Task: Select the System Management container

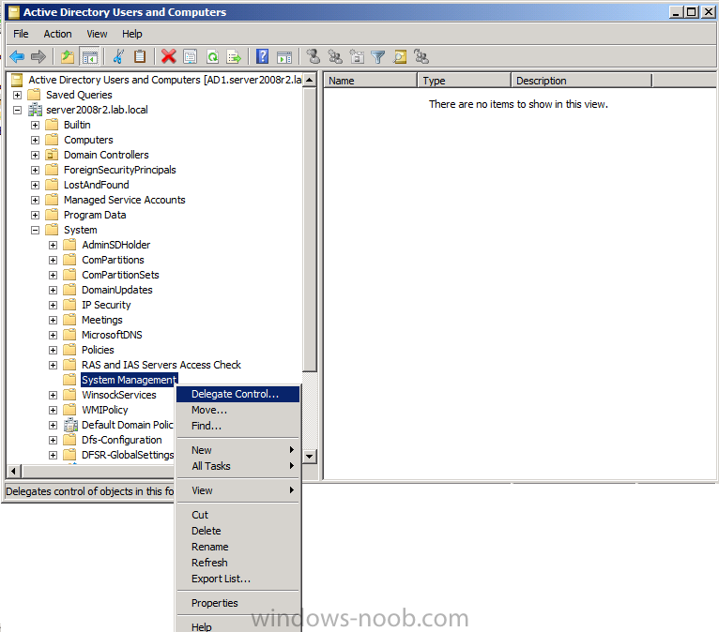Action: pyautogui.click(x=129, y=380)
